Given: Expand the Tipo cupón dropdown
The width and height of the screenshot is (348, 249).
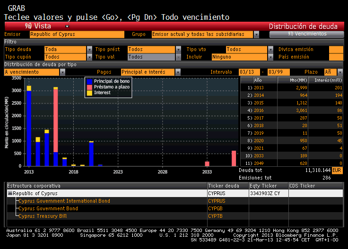Looking at the screenshot, I should (90, 57).
